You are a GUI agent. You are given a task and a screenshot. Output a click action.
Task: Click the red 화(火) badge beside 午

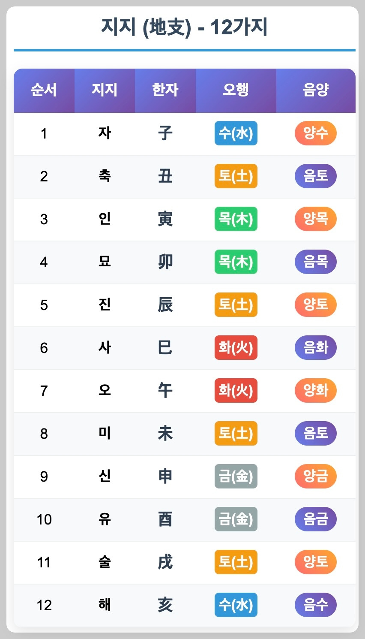coord(236,391)
